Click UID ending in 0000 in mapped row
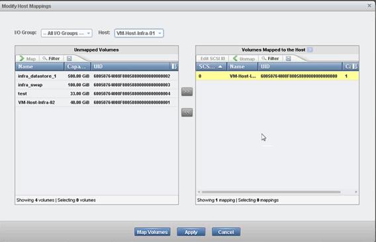376x242 pixels. pyautogui.click(x=299, y=76)
